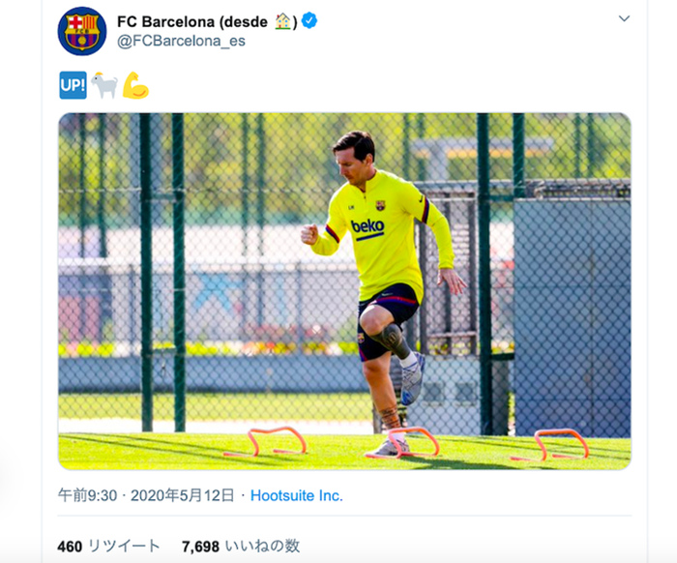This screenshot has width=677, height=563.
Task: Click the orange hurdle on the left
Action: [x=266, y=441]
